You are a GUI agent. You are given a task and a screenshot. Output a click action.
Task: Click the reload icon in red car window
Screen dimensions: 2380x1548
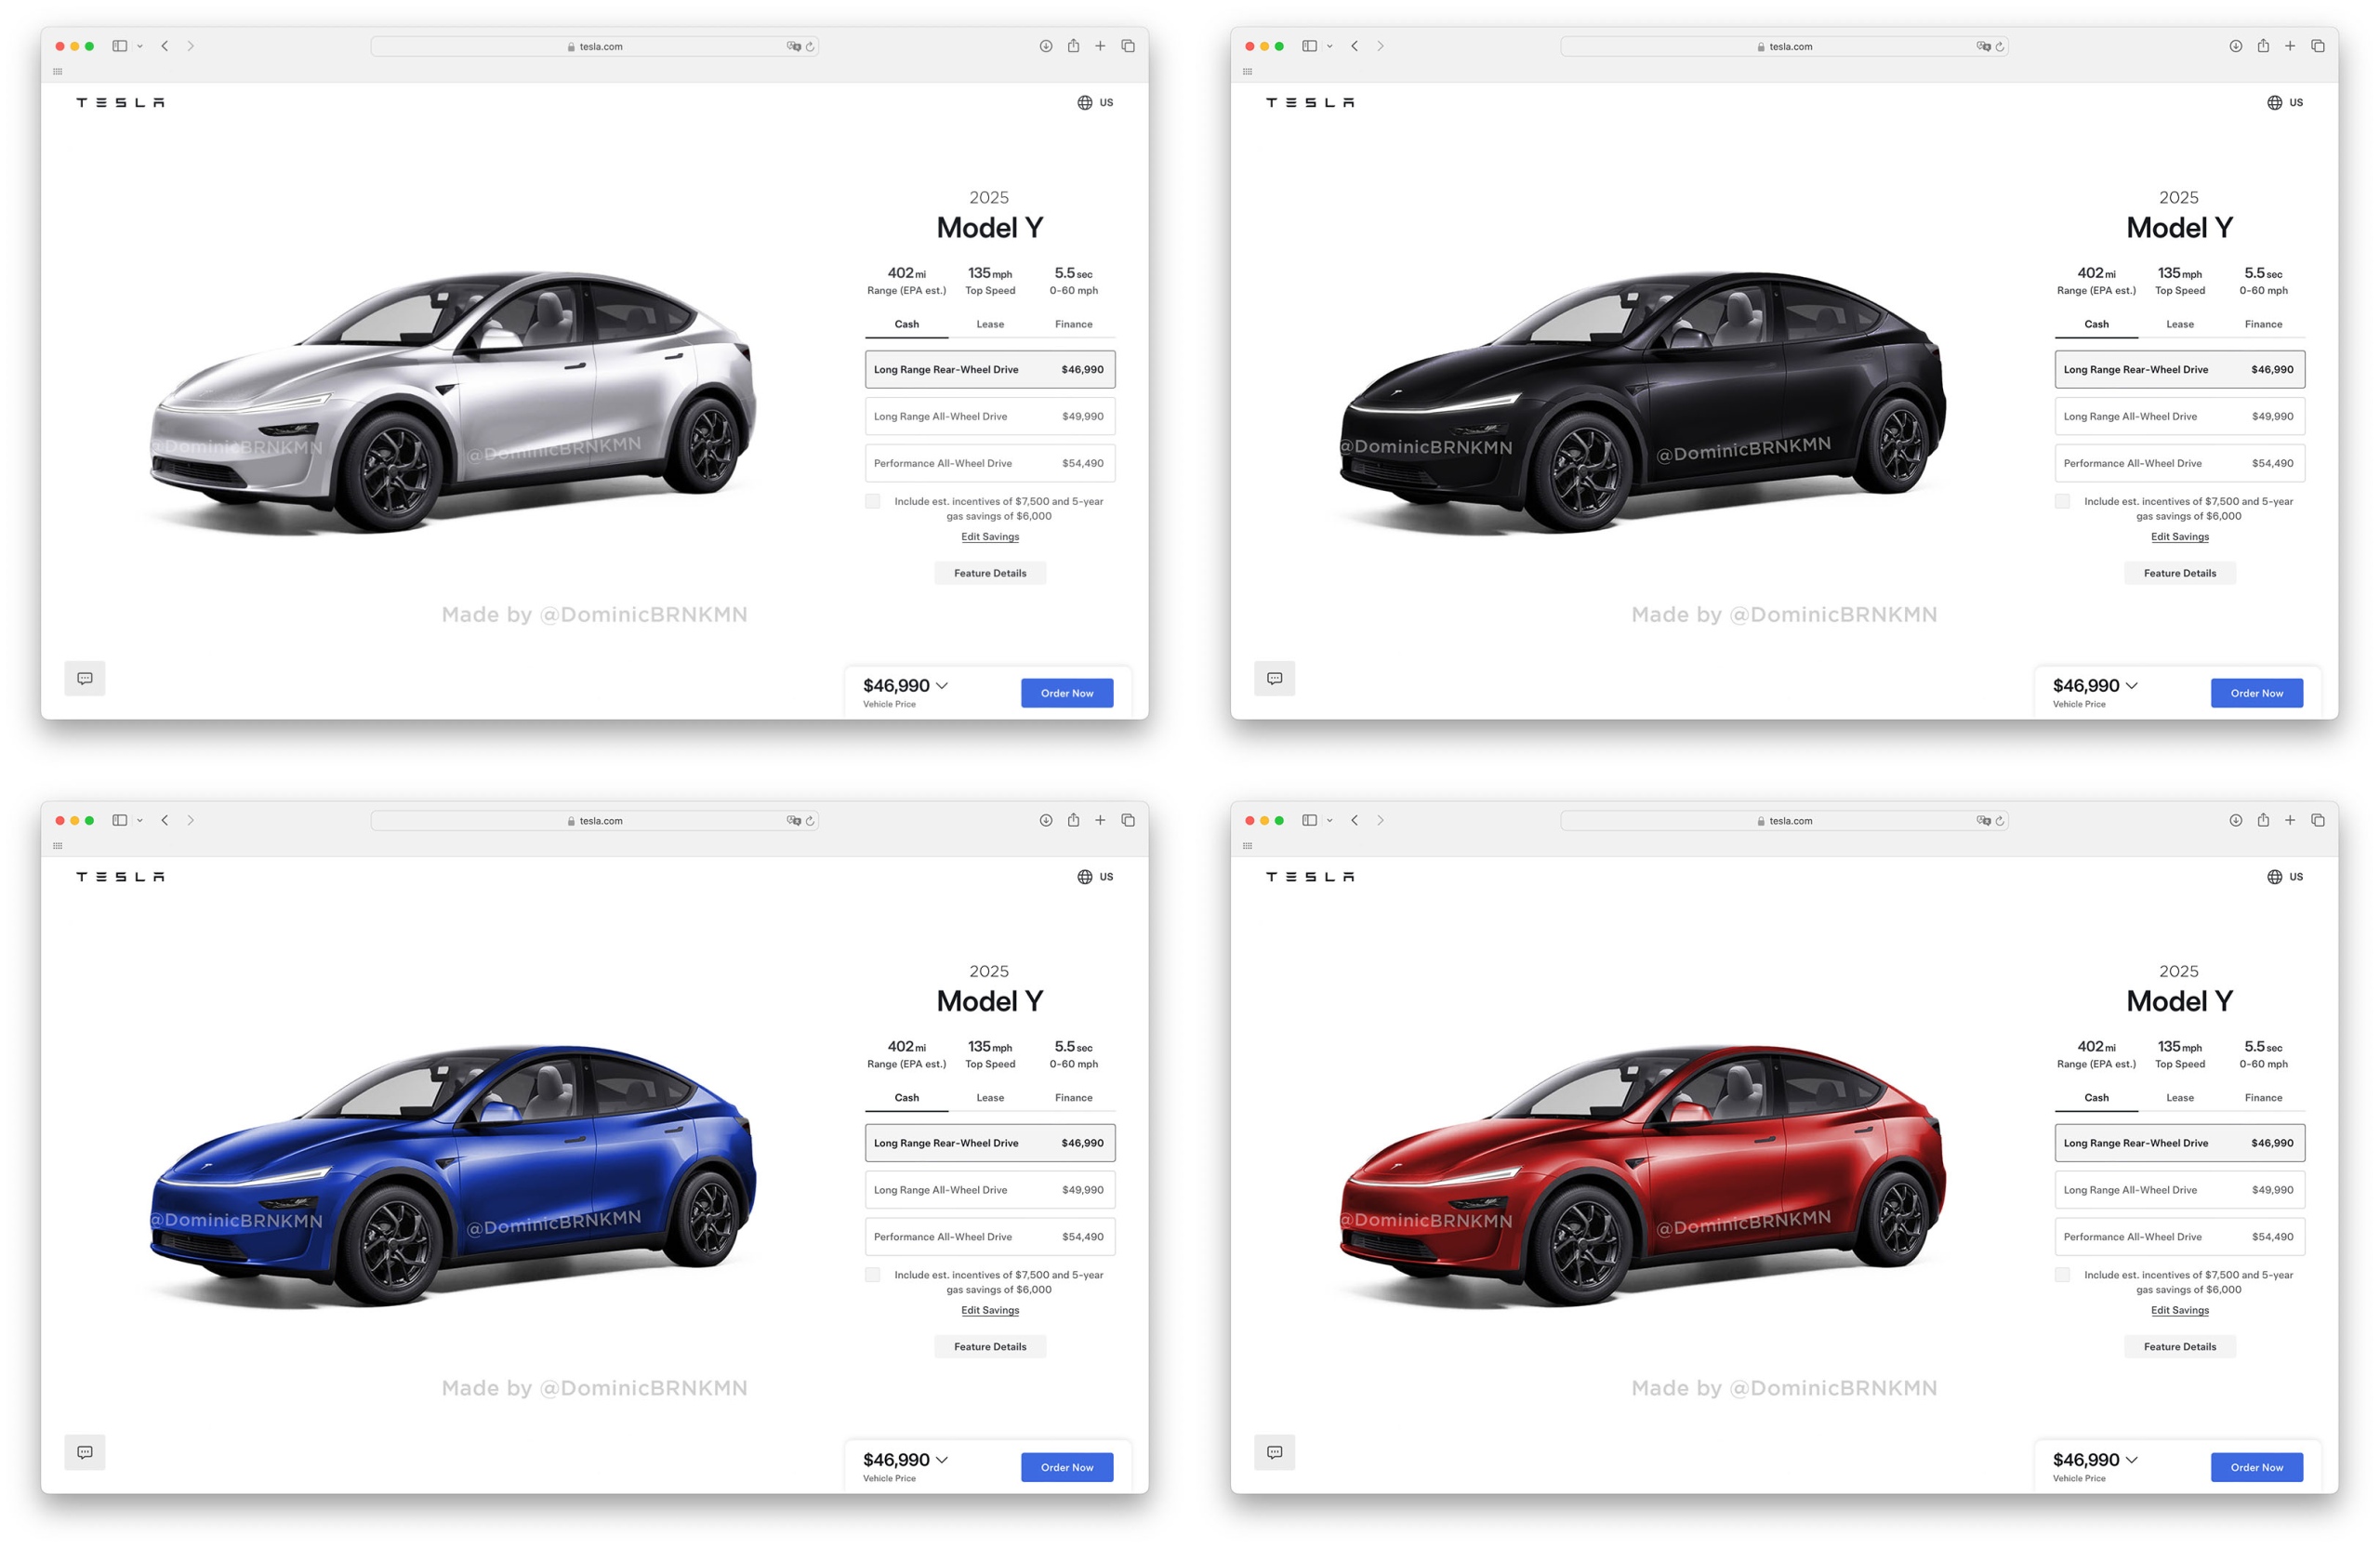click(x=2000, y=821)
